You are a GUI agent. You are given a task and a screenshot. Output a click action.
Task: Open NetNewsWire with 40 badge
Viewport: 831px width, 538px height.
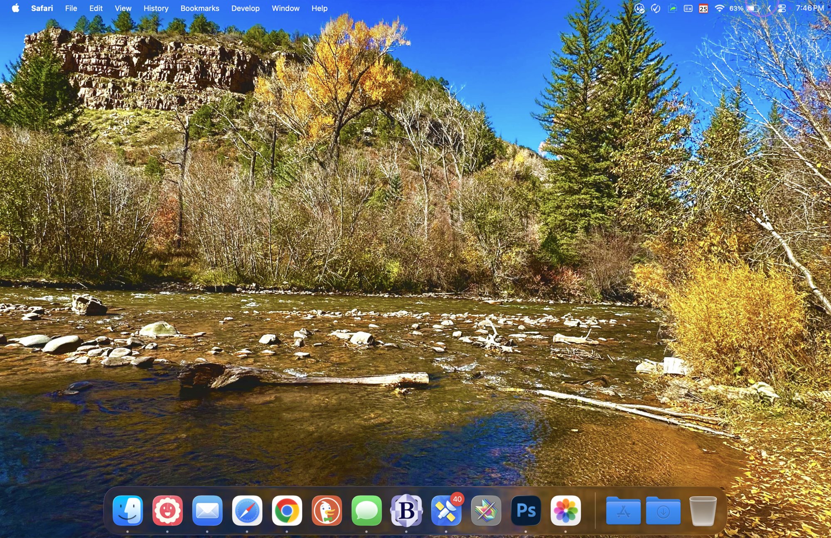(446, 510)
